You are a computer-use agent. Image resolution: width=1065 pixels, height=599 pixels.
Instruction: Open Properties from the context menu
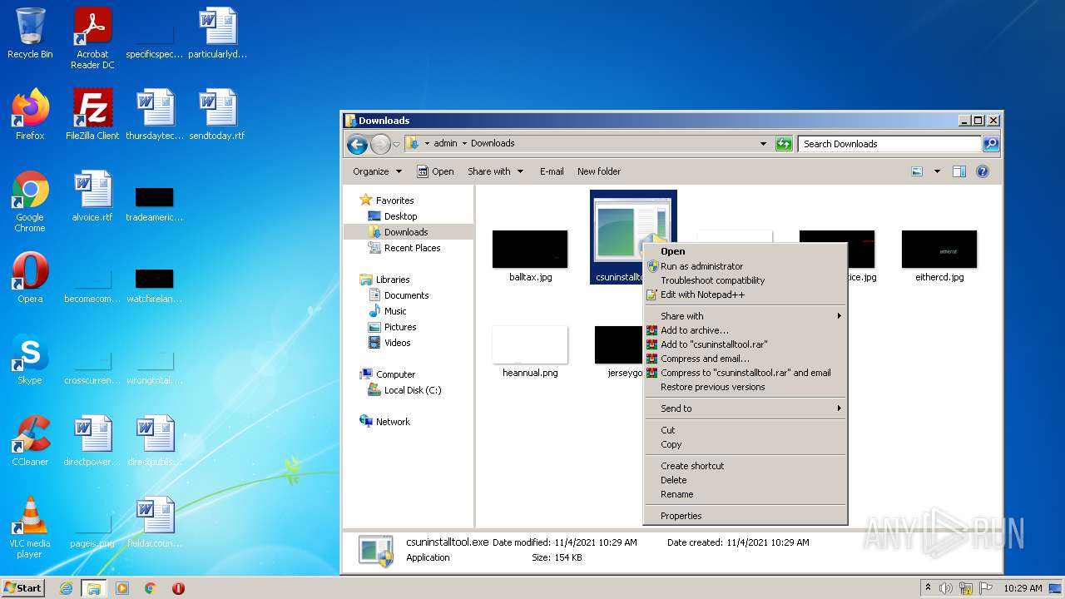coord(745,516)
